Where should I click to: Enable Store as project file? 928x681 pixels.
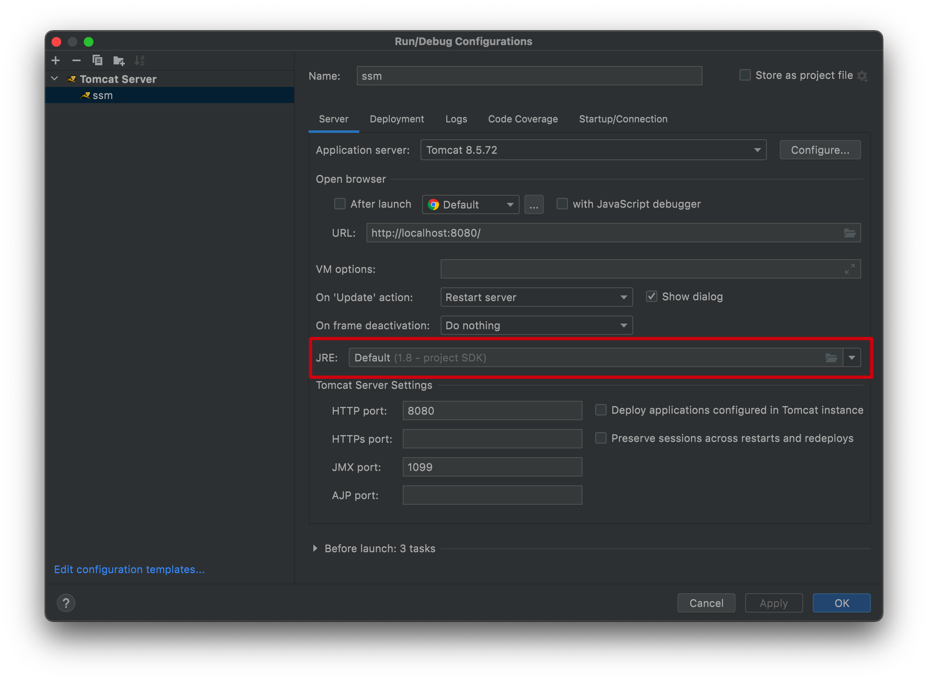[745, 75]
